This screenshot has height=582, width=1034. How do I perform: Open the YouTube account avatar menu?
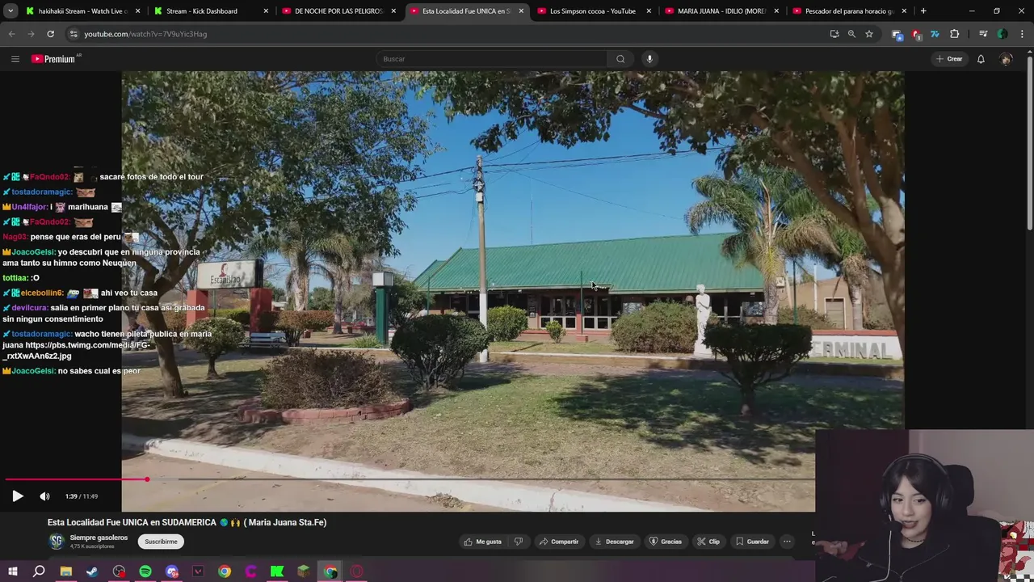click(x=1006, y=59)
